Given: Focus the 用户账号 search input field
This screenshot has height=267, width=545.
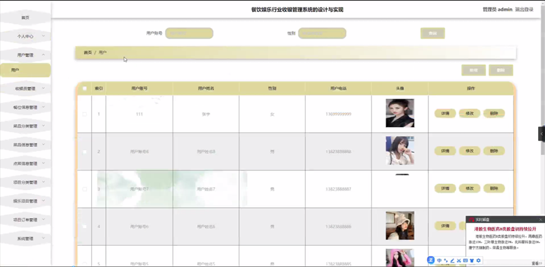Looking at the screenshot, I should 189,33.
